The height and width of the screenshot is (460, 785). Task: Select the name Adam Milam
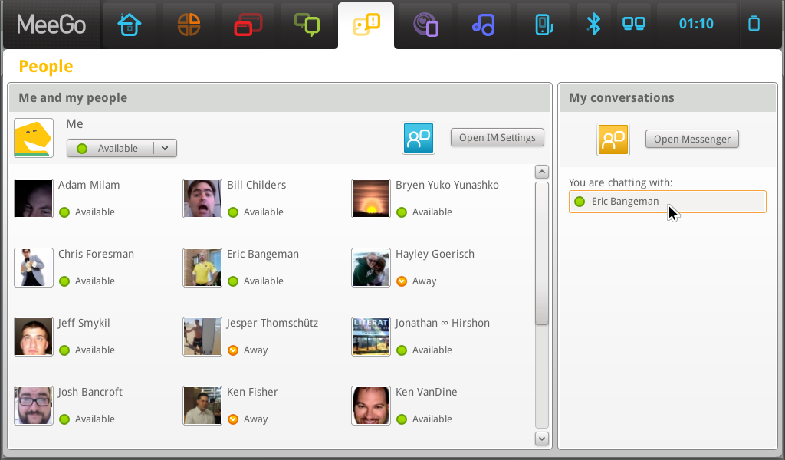89,185
